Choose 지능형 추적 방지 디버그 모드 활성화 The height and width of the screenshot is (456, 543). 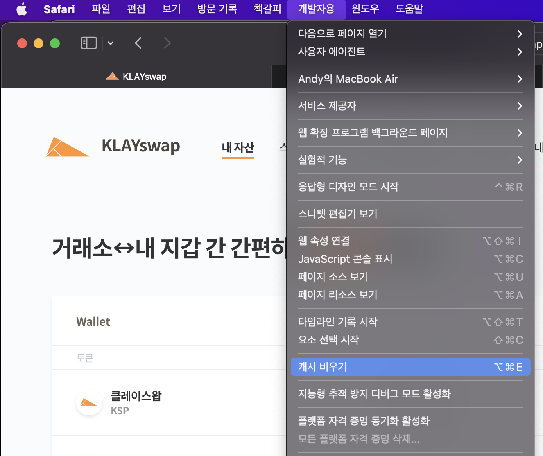pyautogui.click(x=410, y=394)
